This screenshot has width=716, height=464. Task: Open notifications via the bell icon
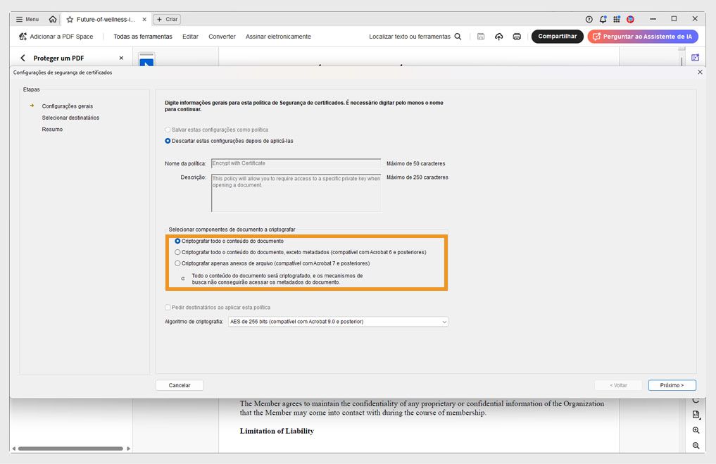pyautogui.click(x=603, y=19)
